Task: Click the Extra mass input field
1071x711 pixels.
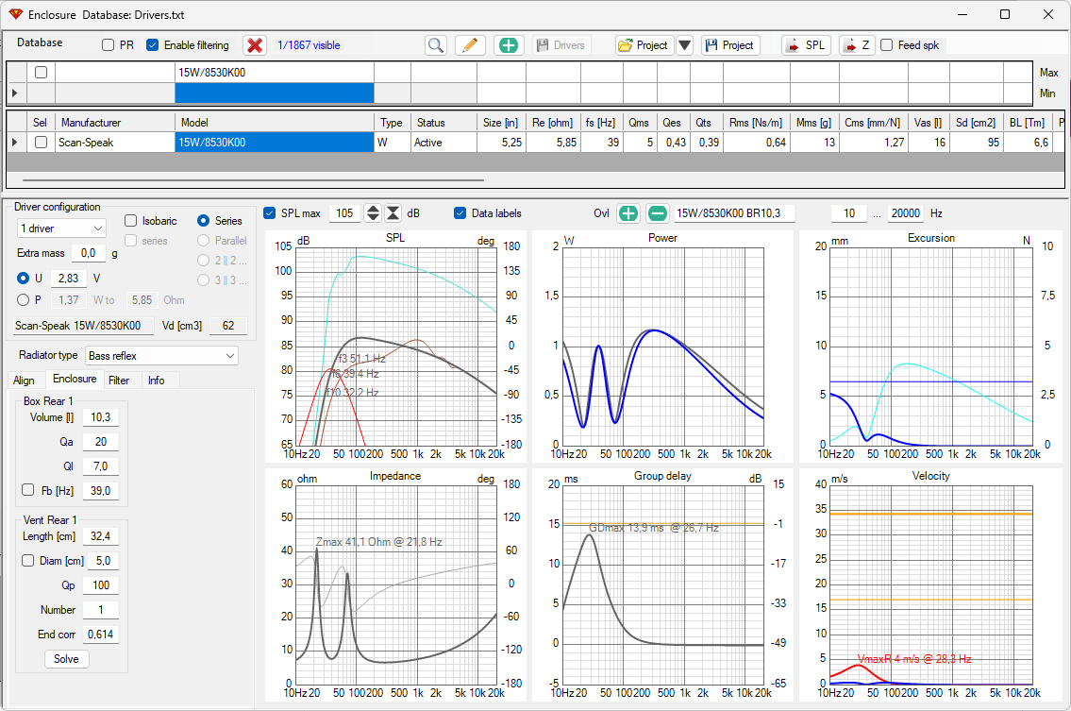Action: coord(88,253)
